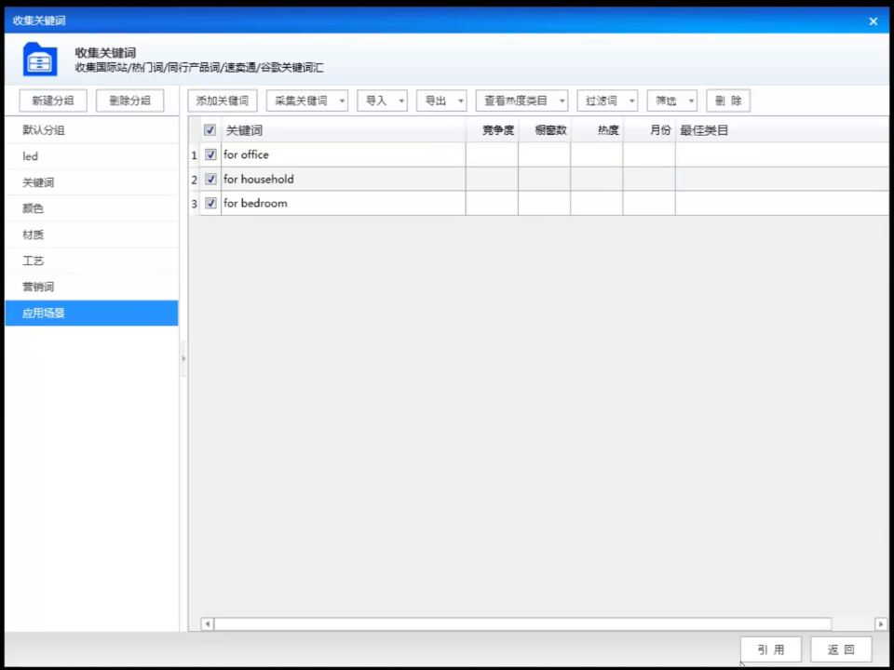The image size is (894, 670).
Task: Open the 采集关键词 dropdown
Action: click(x=307, y=100)
